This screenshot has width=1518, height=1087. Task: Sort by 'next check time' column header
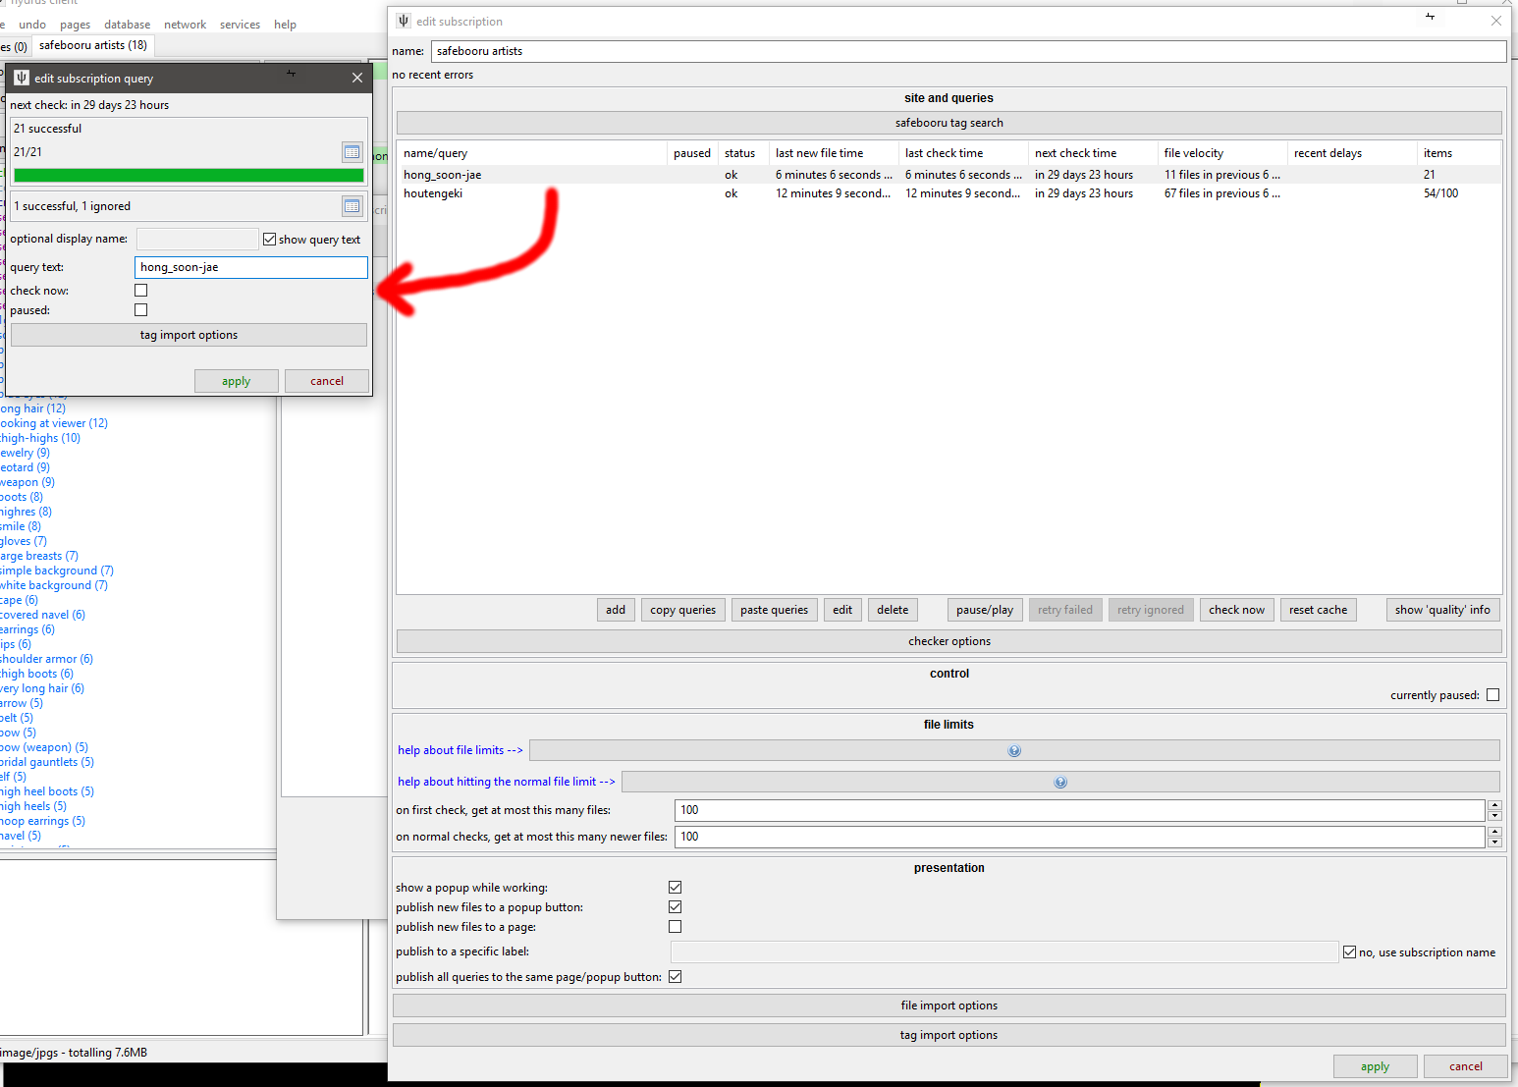click(x=1092, y=153)
